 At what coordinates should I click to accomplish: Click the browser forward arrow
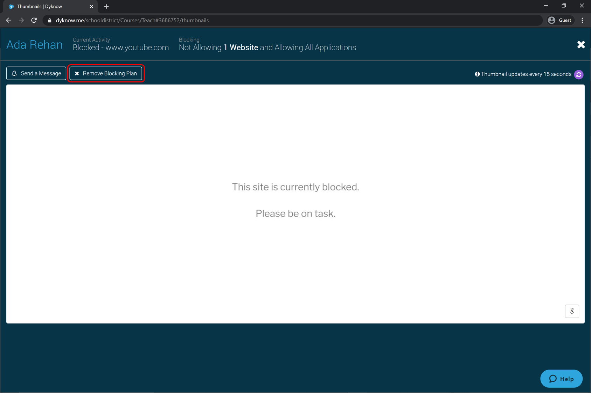pos(21,20)
